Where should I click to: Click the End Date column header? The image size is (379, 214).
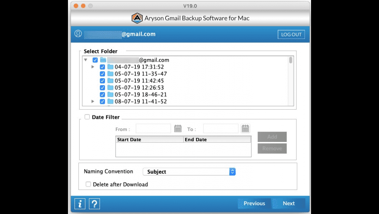[x=217, y=140]
